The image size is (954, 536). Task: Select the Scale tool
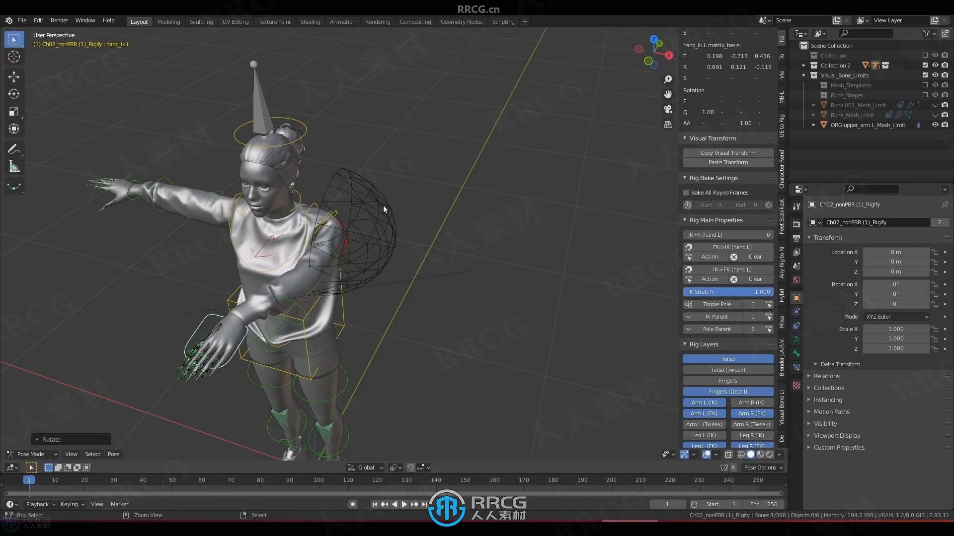tap(14, 111)
